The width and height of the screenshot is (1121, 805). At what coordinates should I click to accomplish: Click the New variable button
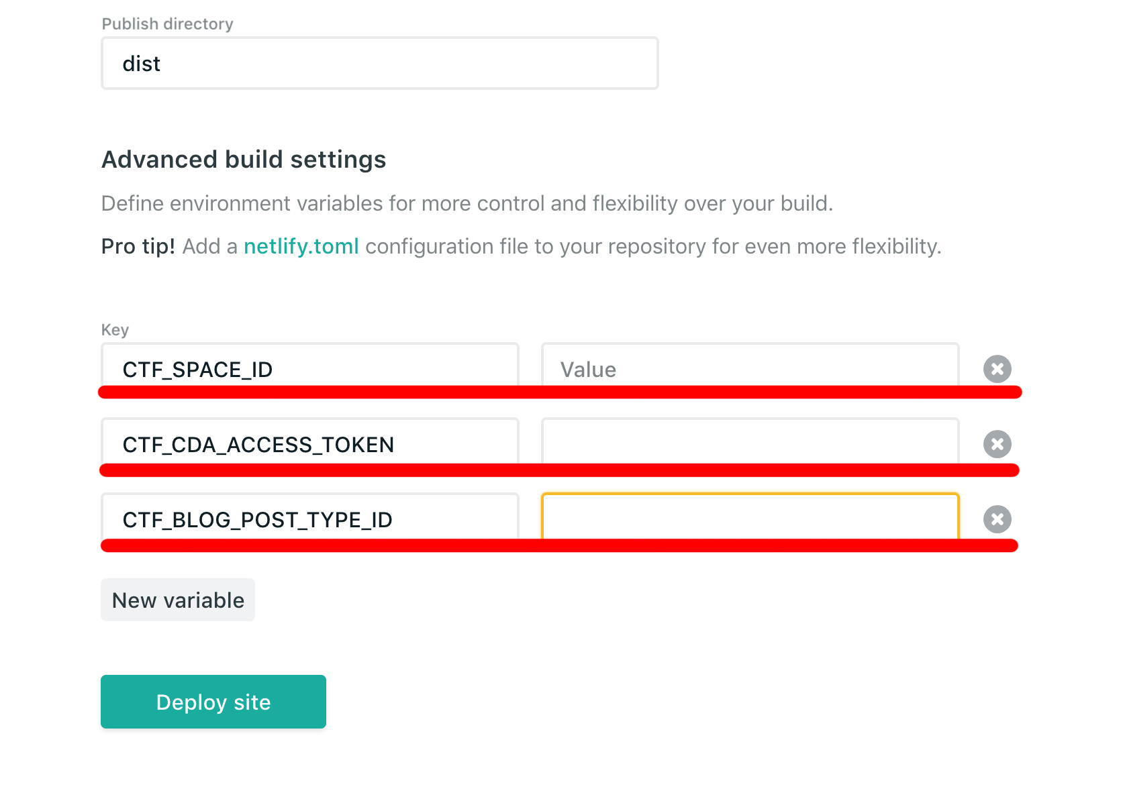click(x=177, y=599)
